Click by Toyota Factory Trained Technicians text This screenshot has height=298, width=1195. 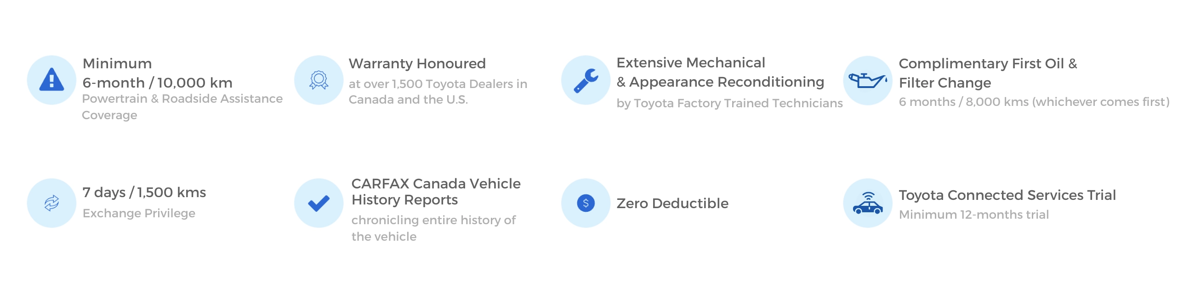[730, 103]
